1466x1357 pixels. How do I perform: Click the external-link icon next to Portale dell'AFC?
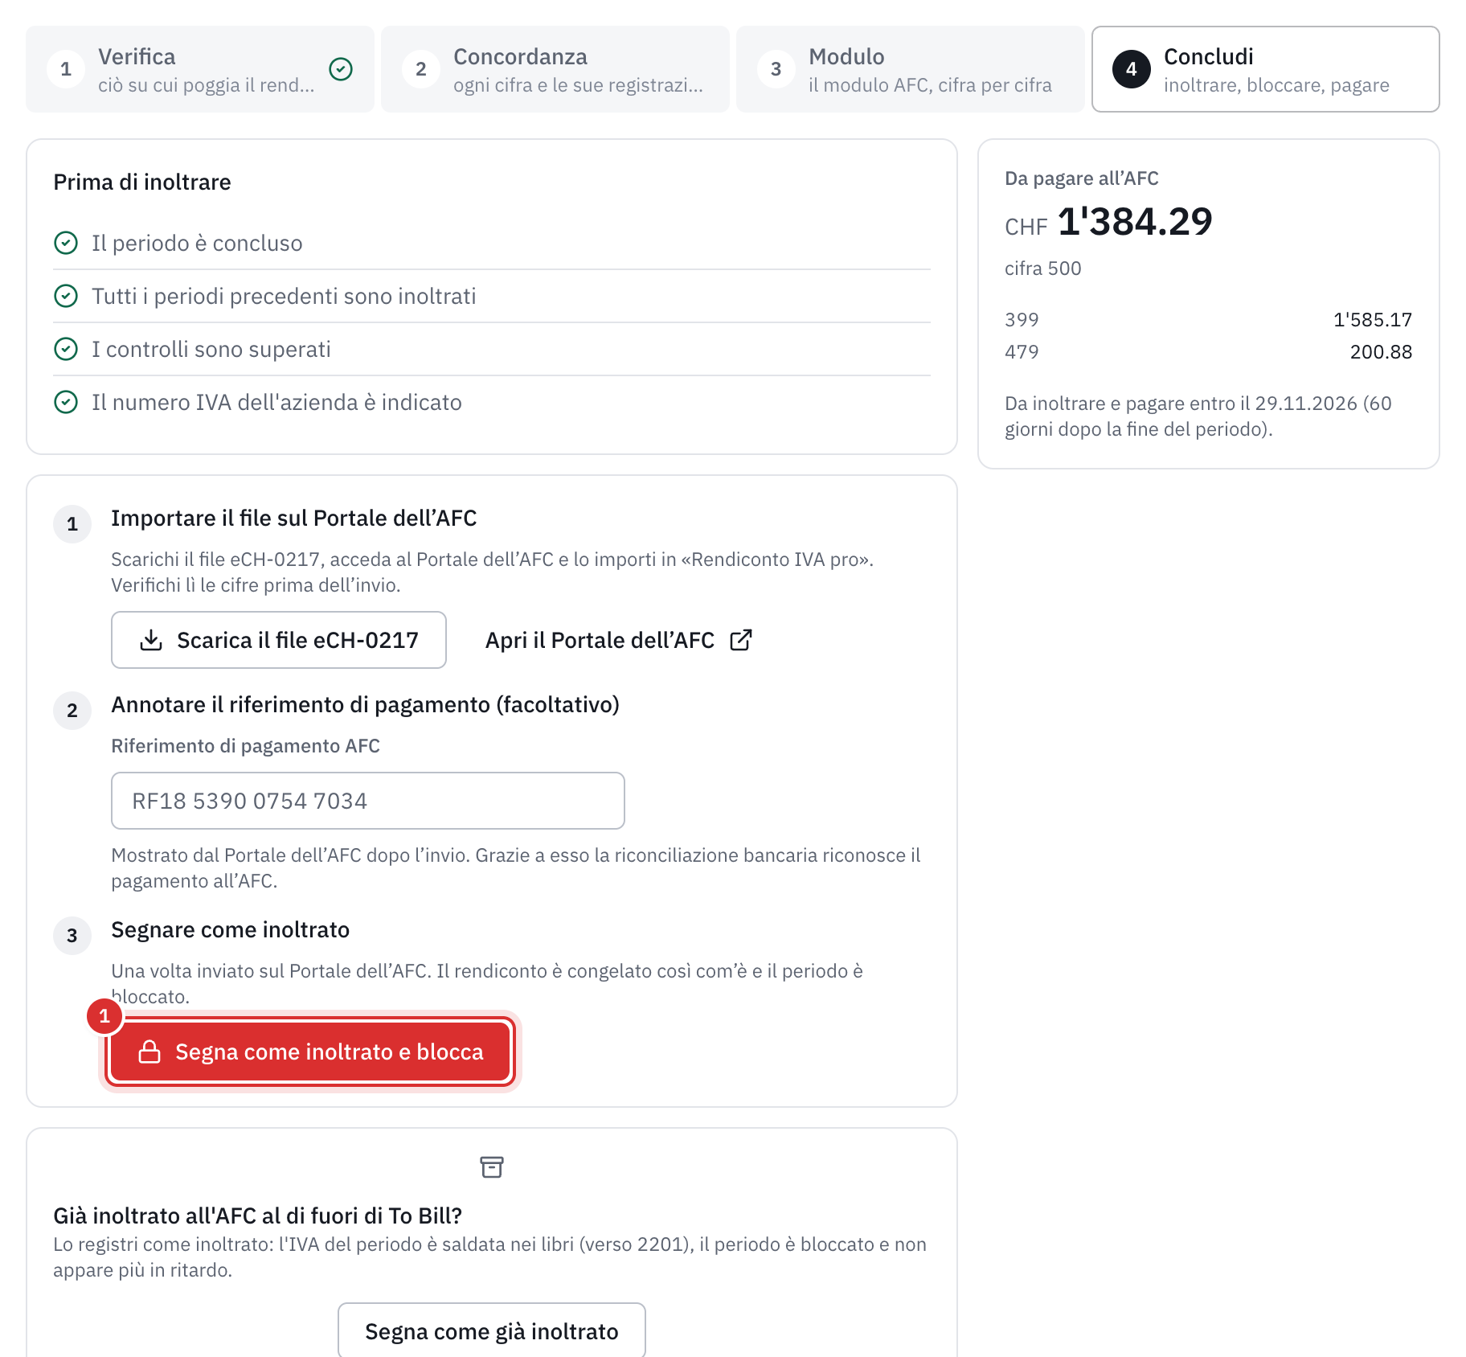[x=741, y=640]
